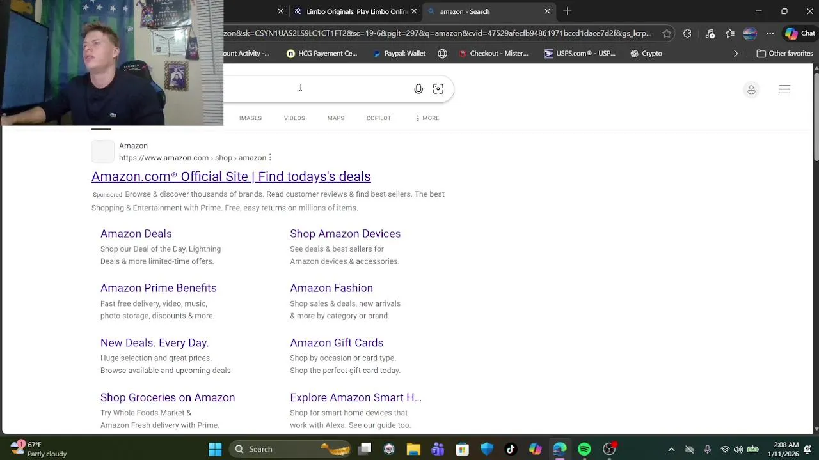Click the page's vertical scrollbar down arrow

pos(816,430)
